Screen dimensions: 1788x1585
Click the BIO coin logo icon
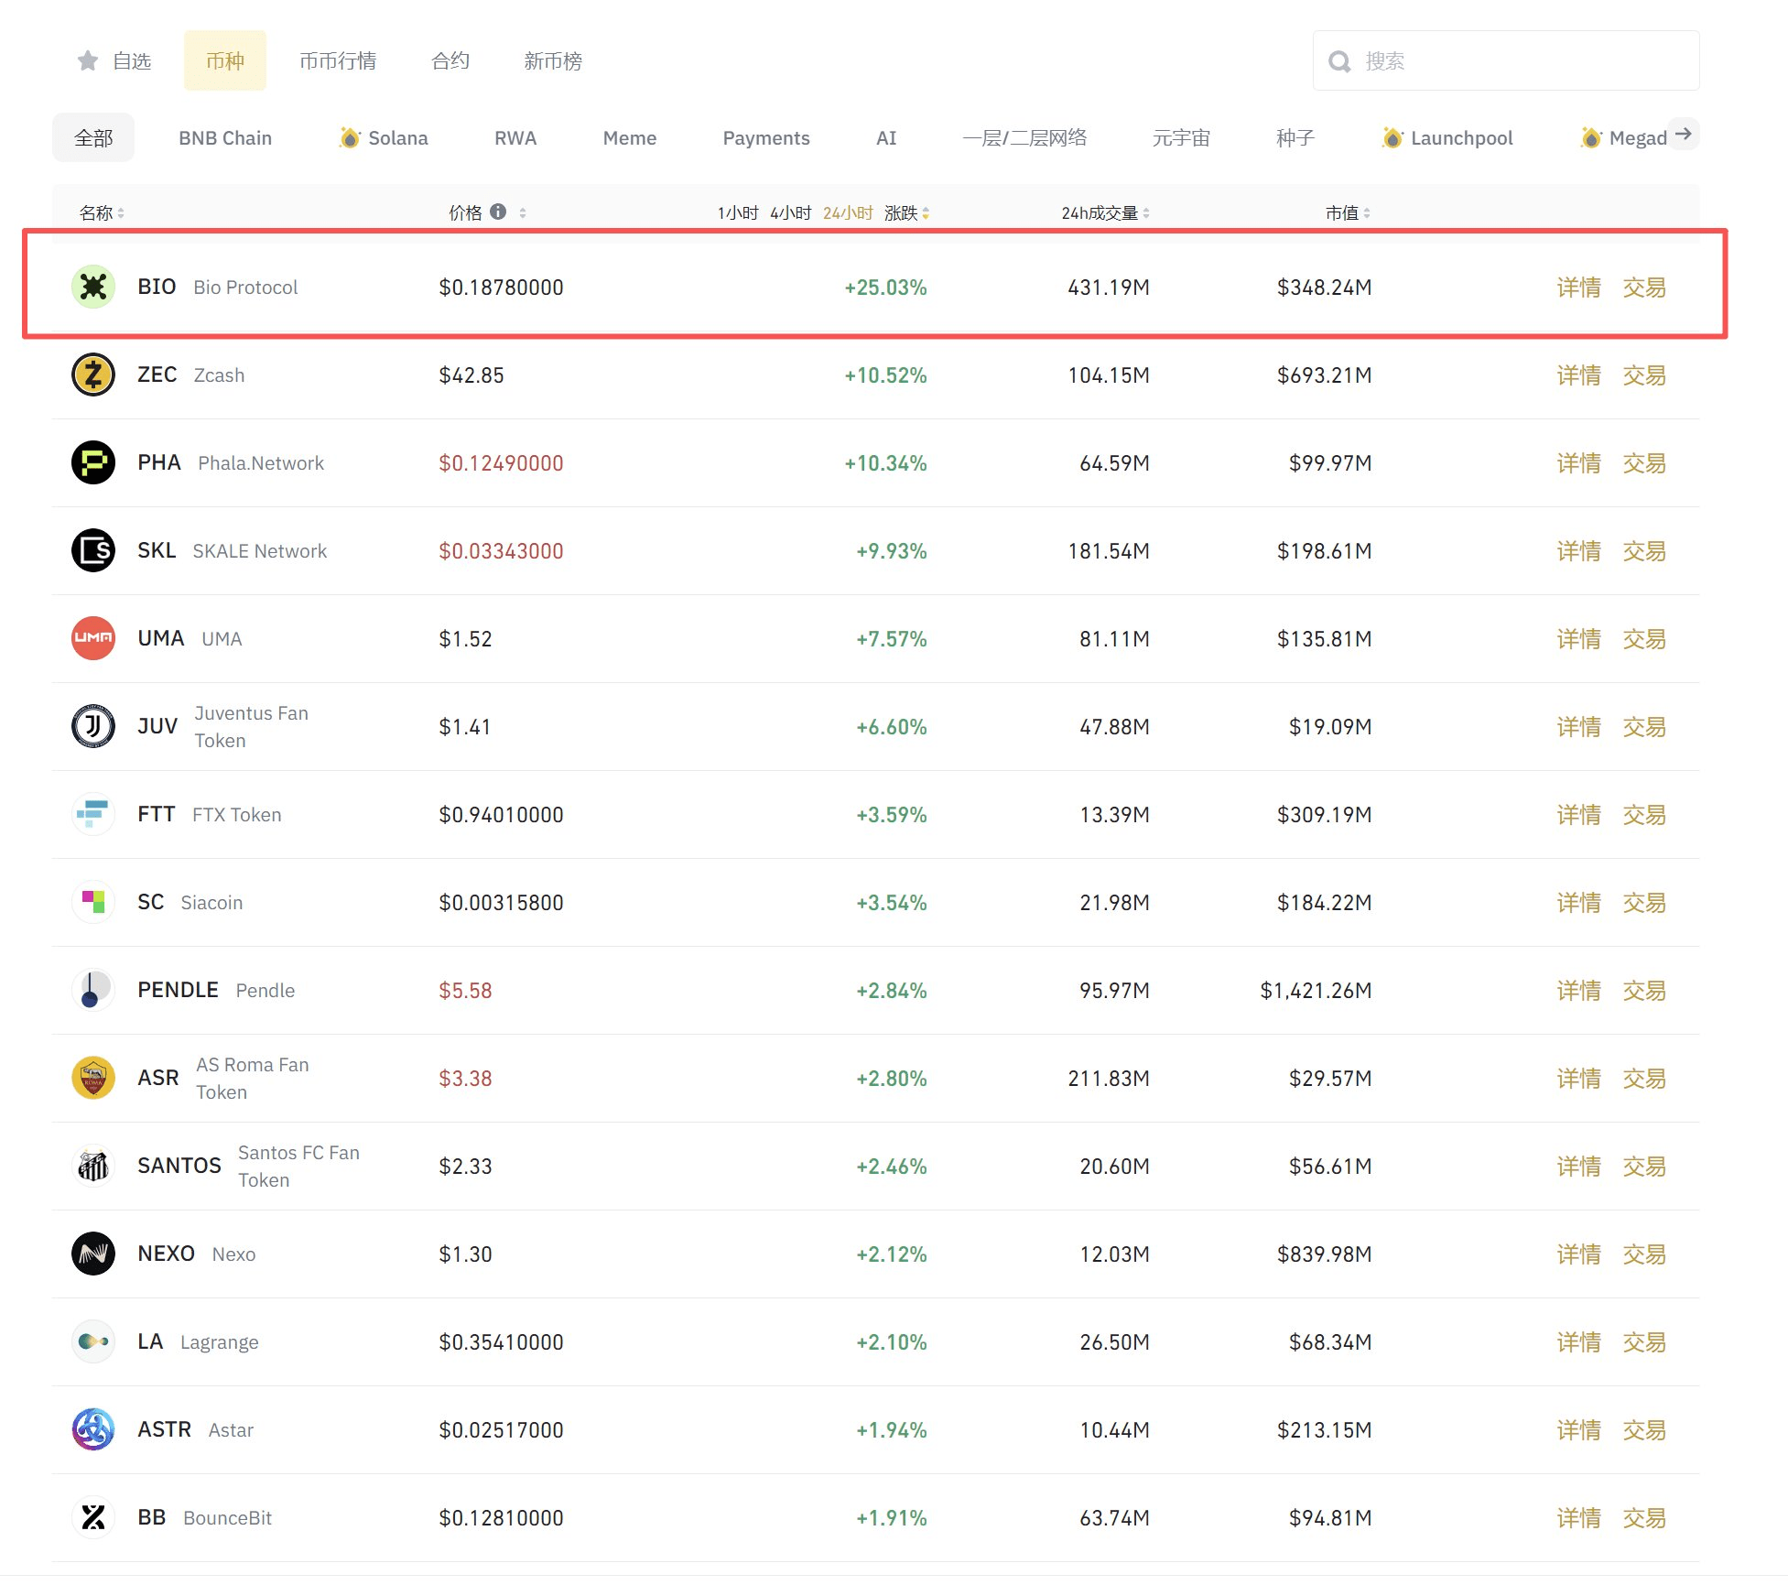[93, 287]
